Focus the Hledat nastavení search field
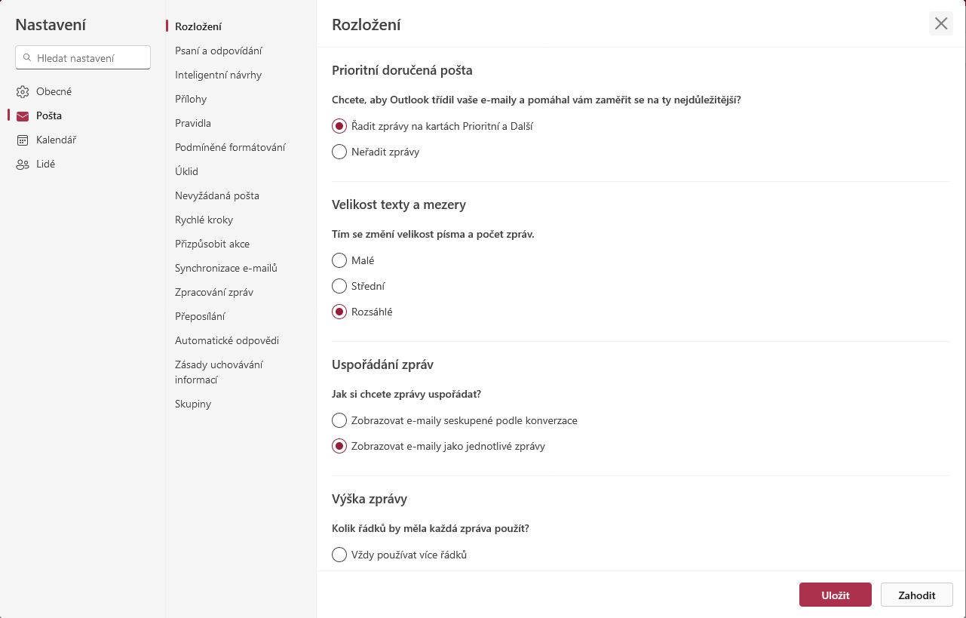 tap(83, 57)
